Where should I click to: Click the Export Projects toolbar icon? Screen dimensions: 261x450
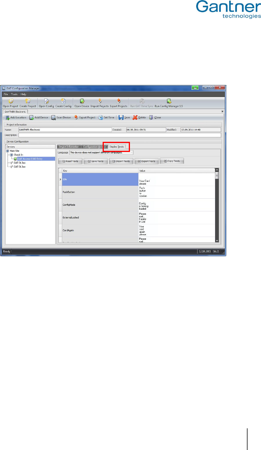[x=118, y=101]
